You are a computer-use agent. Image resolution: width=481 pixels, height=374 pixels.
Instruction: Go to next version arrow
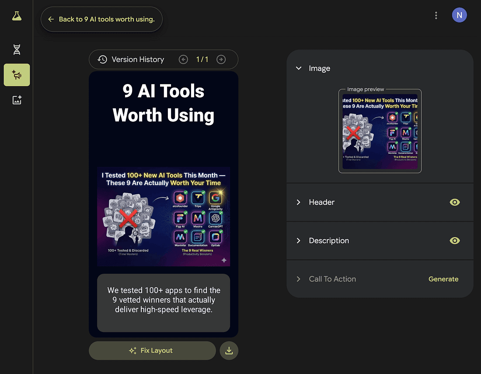pos(221,60)
